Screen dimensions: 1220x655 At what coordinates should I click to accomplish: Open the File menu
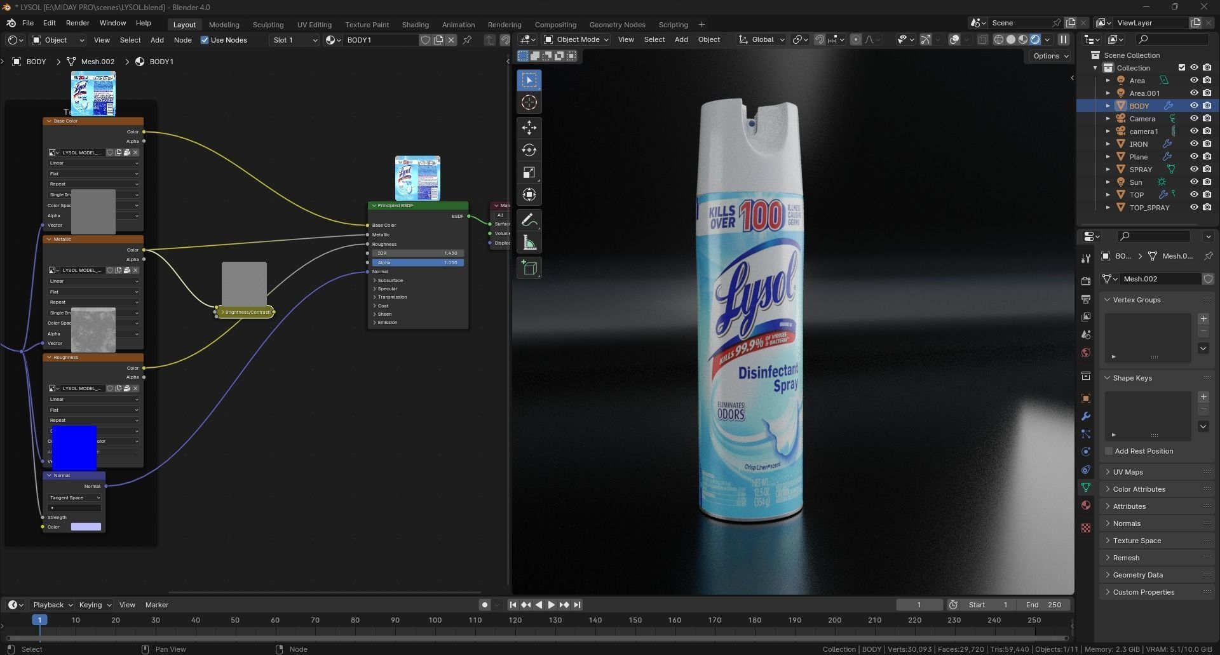(x=27, y=23)
